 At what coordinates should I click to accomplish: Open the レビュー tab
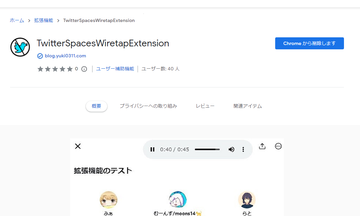205,106
